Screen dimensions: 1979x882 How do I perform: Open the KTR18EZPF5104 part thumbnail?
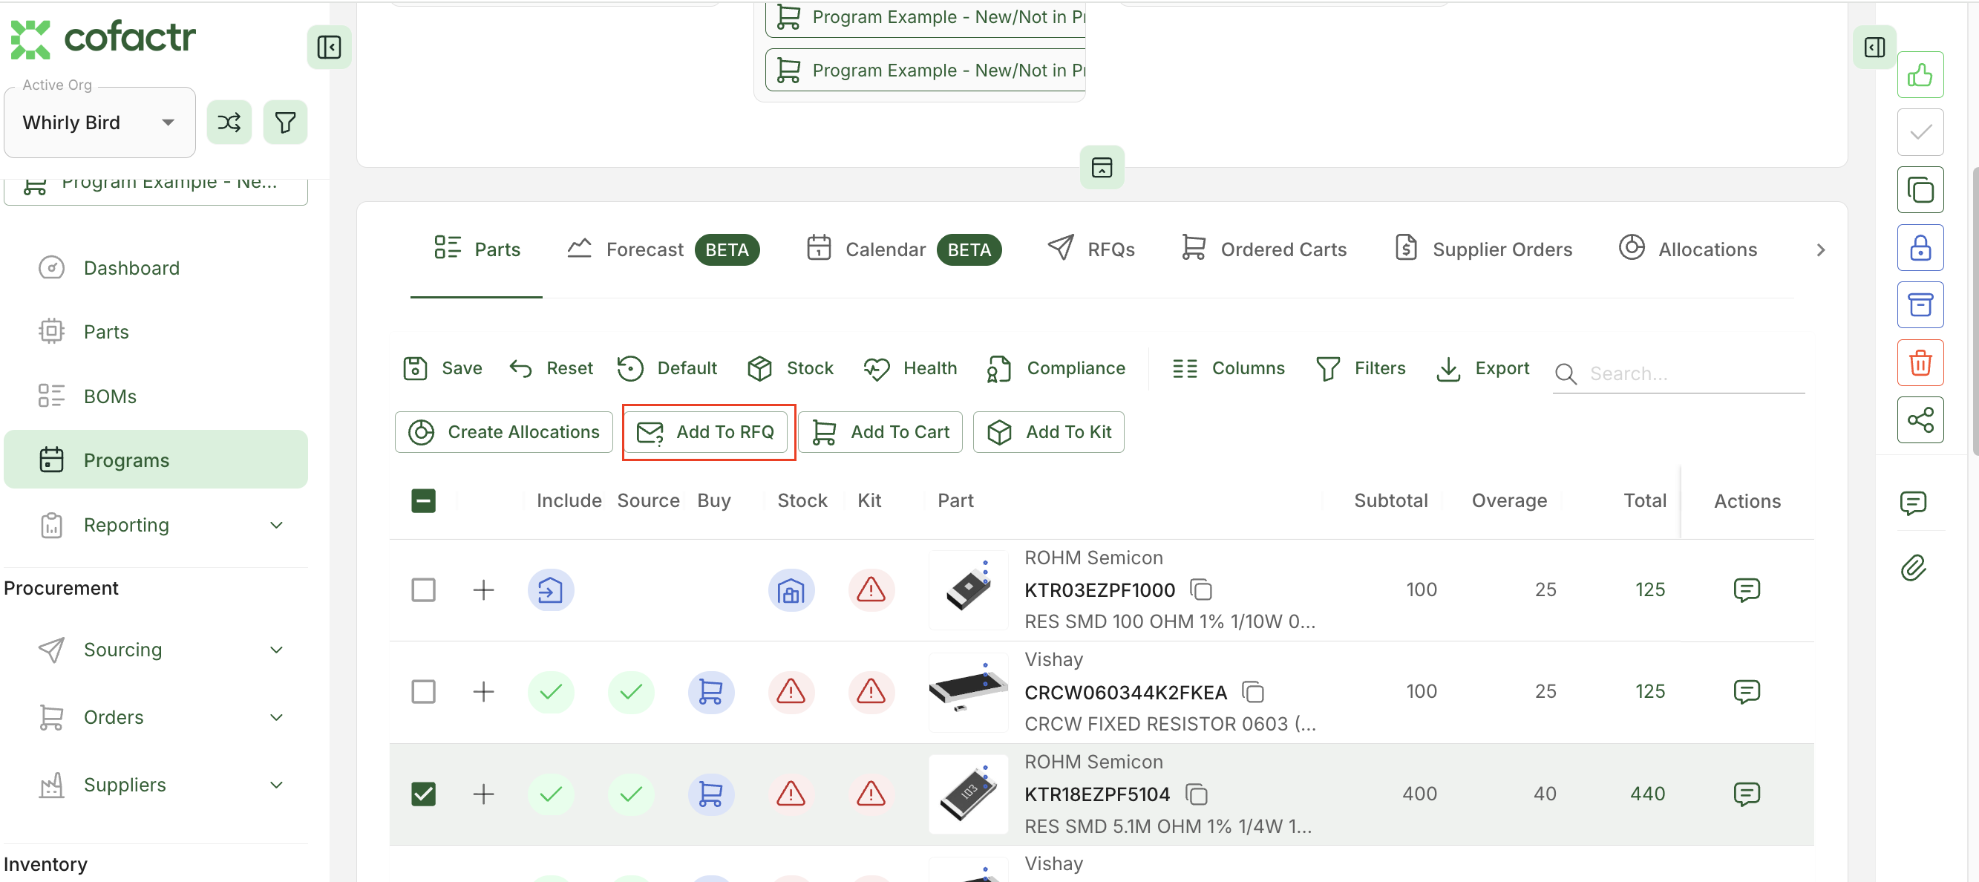[x=968, y=794]
